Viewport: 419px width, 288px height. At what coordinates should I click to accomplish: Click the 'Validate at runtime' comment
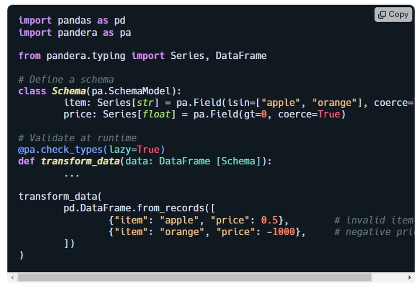77,138
